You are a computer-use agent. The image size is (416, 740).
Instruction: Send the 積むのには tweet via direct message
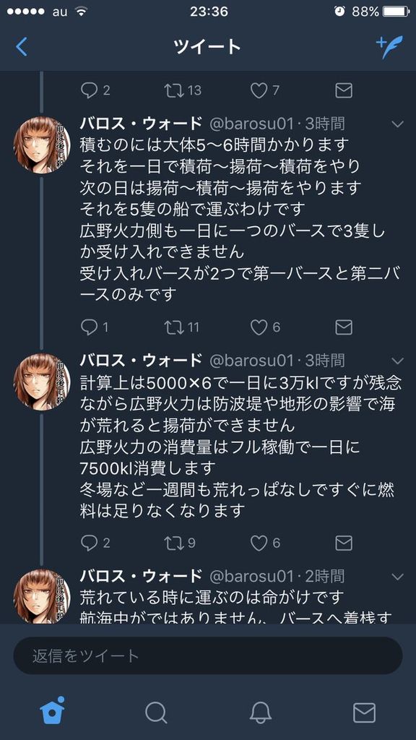pyautogui.click(x=344, y=327)
